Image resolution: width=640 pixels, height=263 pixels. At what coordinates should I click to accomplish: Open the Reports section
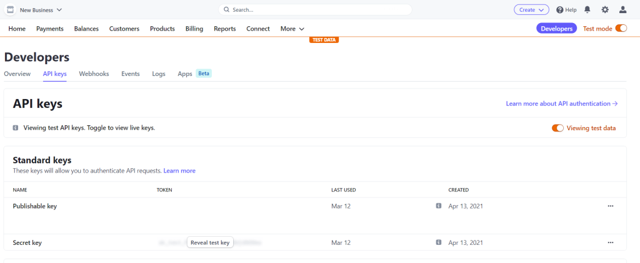point(225,29)
